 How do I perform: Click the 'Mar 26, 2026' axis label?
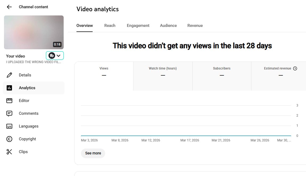click(x=260, y=140)
